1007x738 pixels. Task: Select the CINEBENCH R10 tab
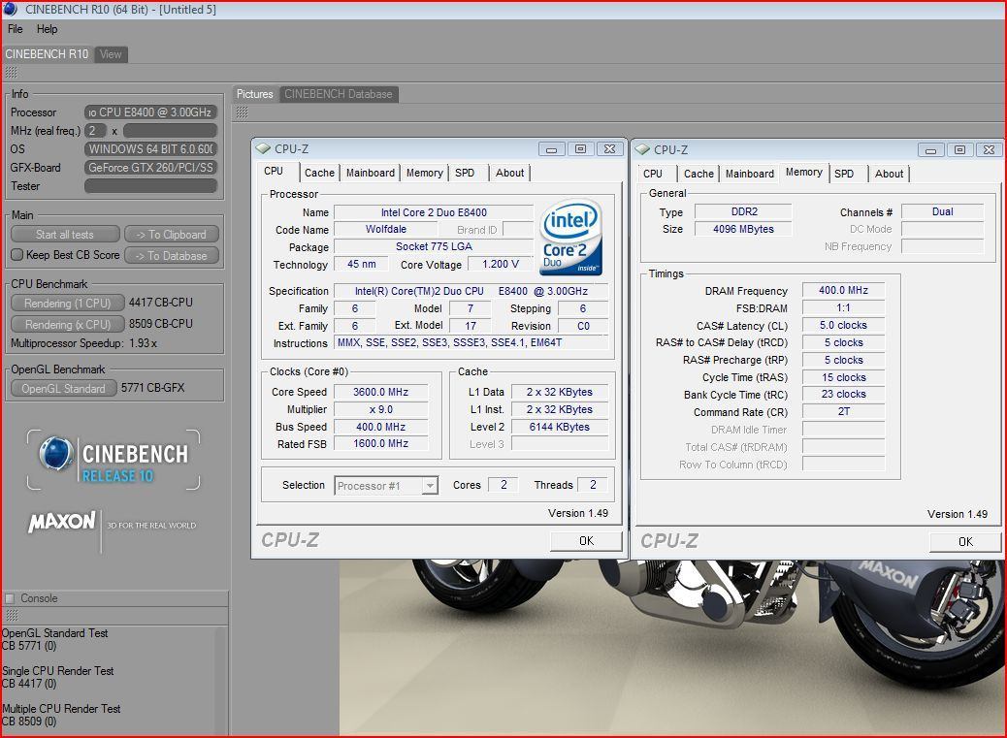click(47, 54)
